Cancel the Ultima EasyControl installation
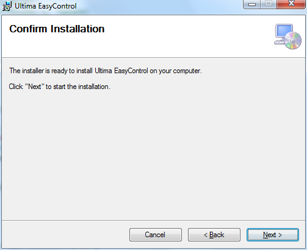 [156, 235]
